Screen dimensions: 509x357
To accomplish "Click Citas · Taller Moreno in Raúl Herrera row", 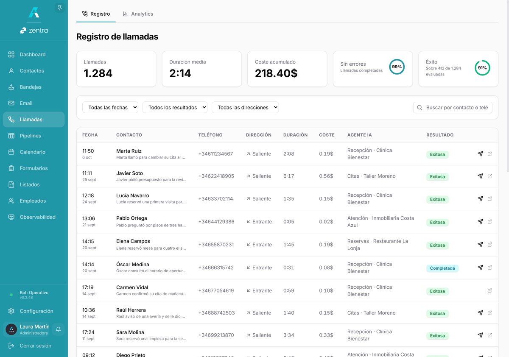I will (x=371, y=313).
